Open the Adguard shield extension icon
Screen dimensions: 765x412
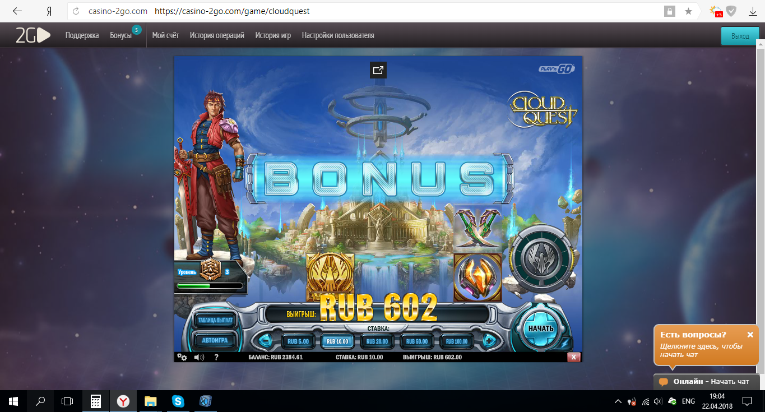(x=731, y=11)
